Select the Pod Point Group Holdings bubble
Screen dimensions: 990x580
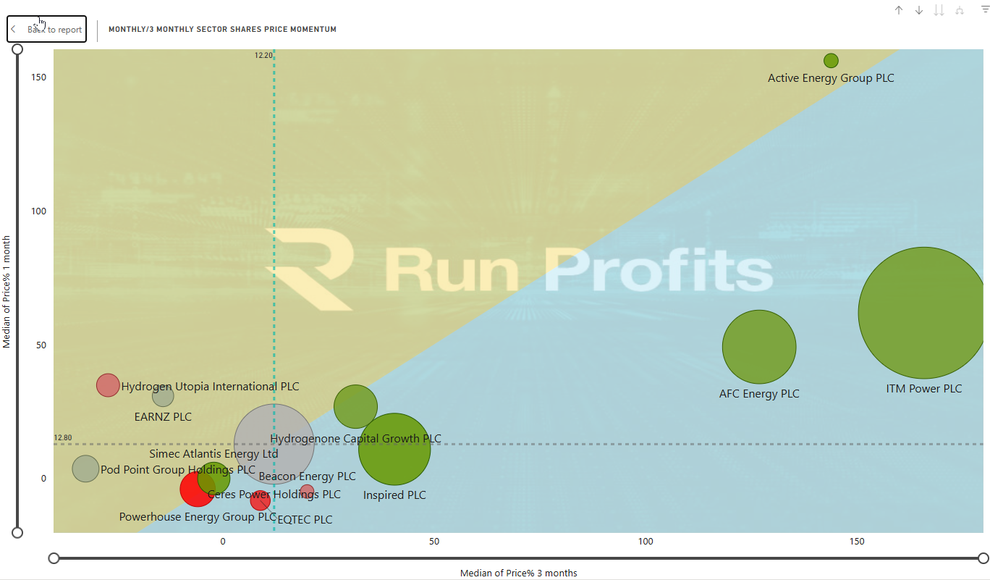pos(85,468)
